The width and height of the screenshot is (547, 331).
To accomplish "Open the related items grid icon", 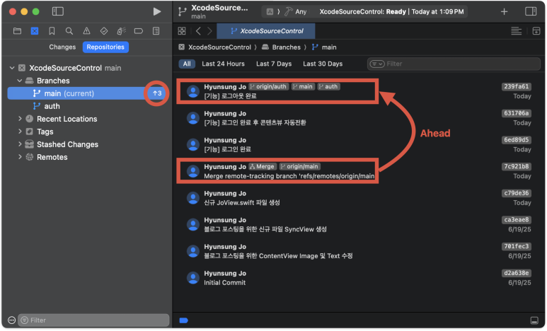I will (x=182, y=31).
